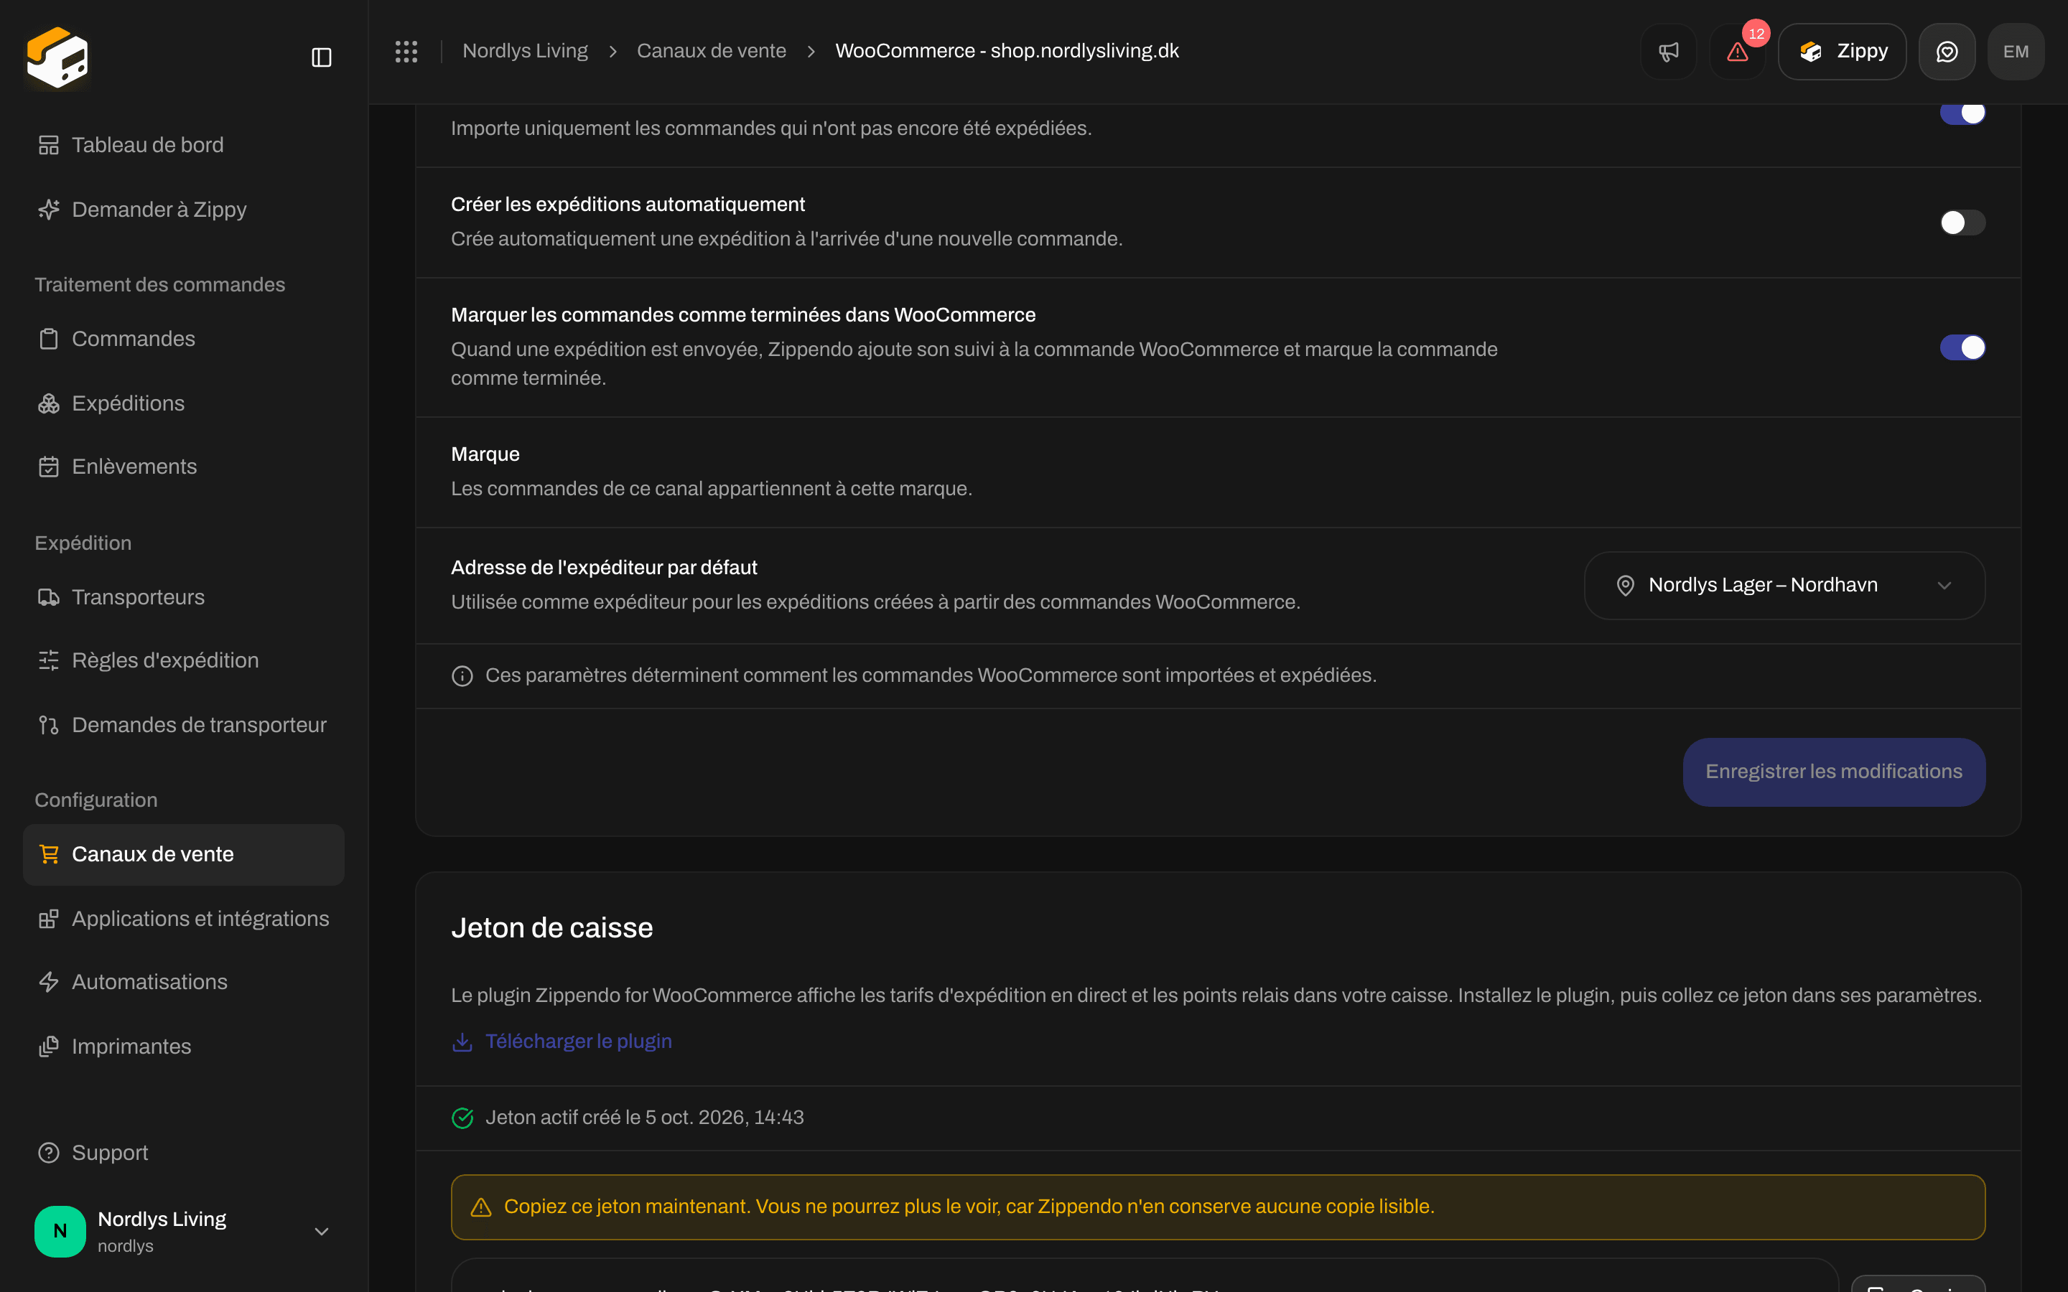Screen dimensions: 2068x1292
Task: Click the Jeton de caisse heading
Action: (552, 928)
